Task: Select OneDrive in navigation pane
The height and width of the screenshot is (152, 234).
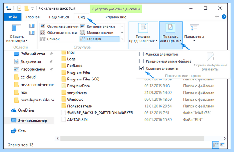Action: [x=23, y=110]
